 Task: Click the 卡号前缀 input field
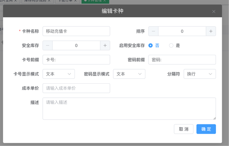[76, 60]
